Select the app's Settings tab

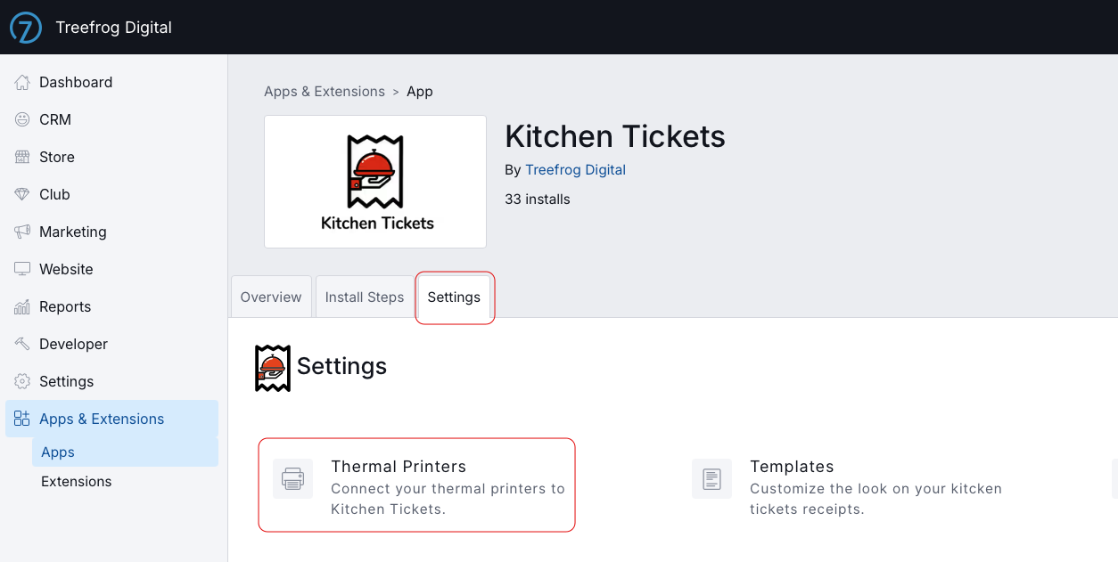[x=454, y=297]
